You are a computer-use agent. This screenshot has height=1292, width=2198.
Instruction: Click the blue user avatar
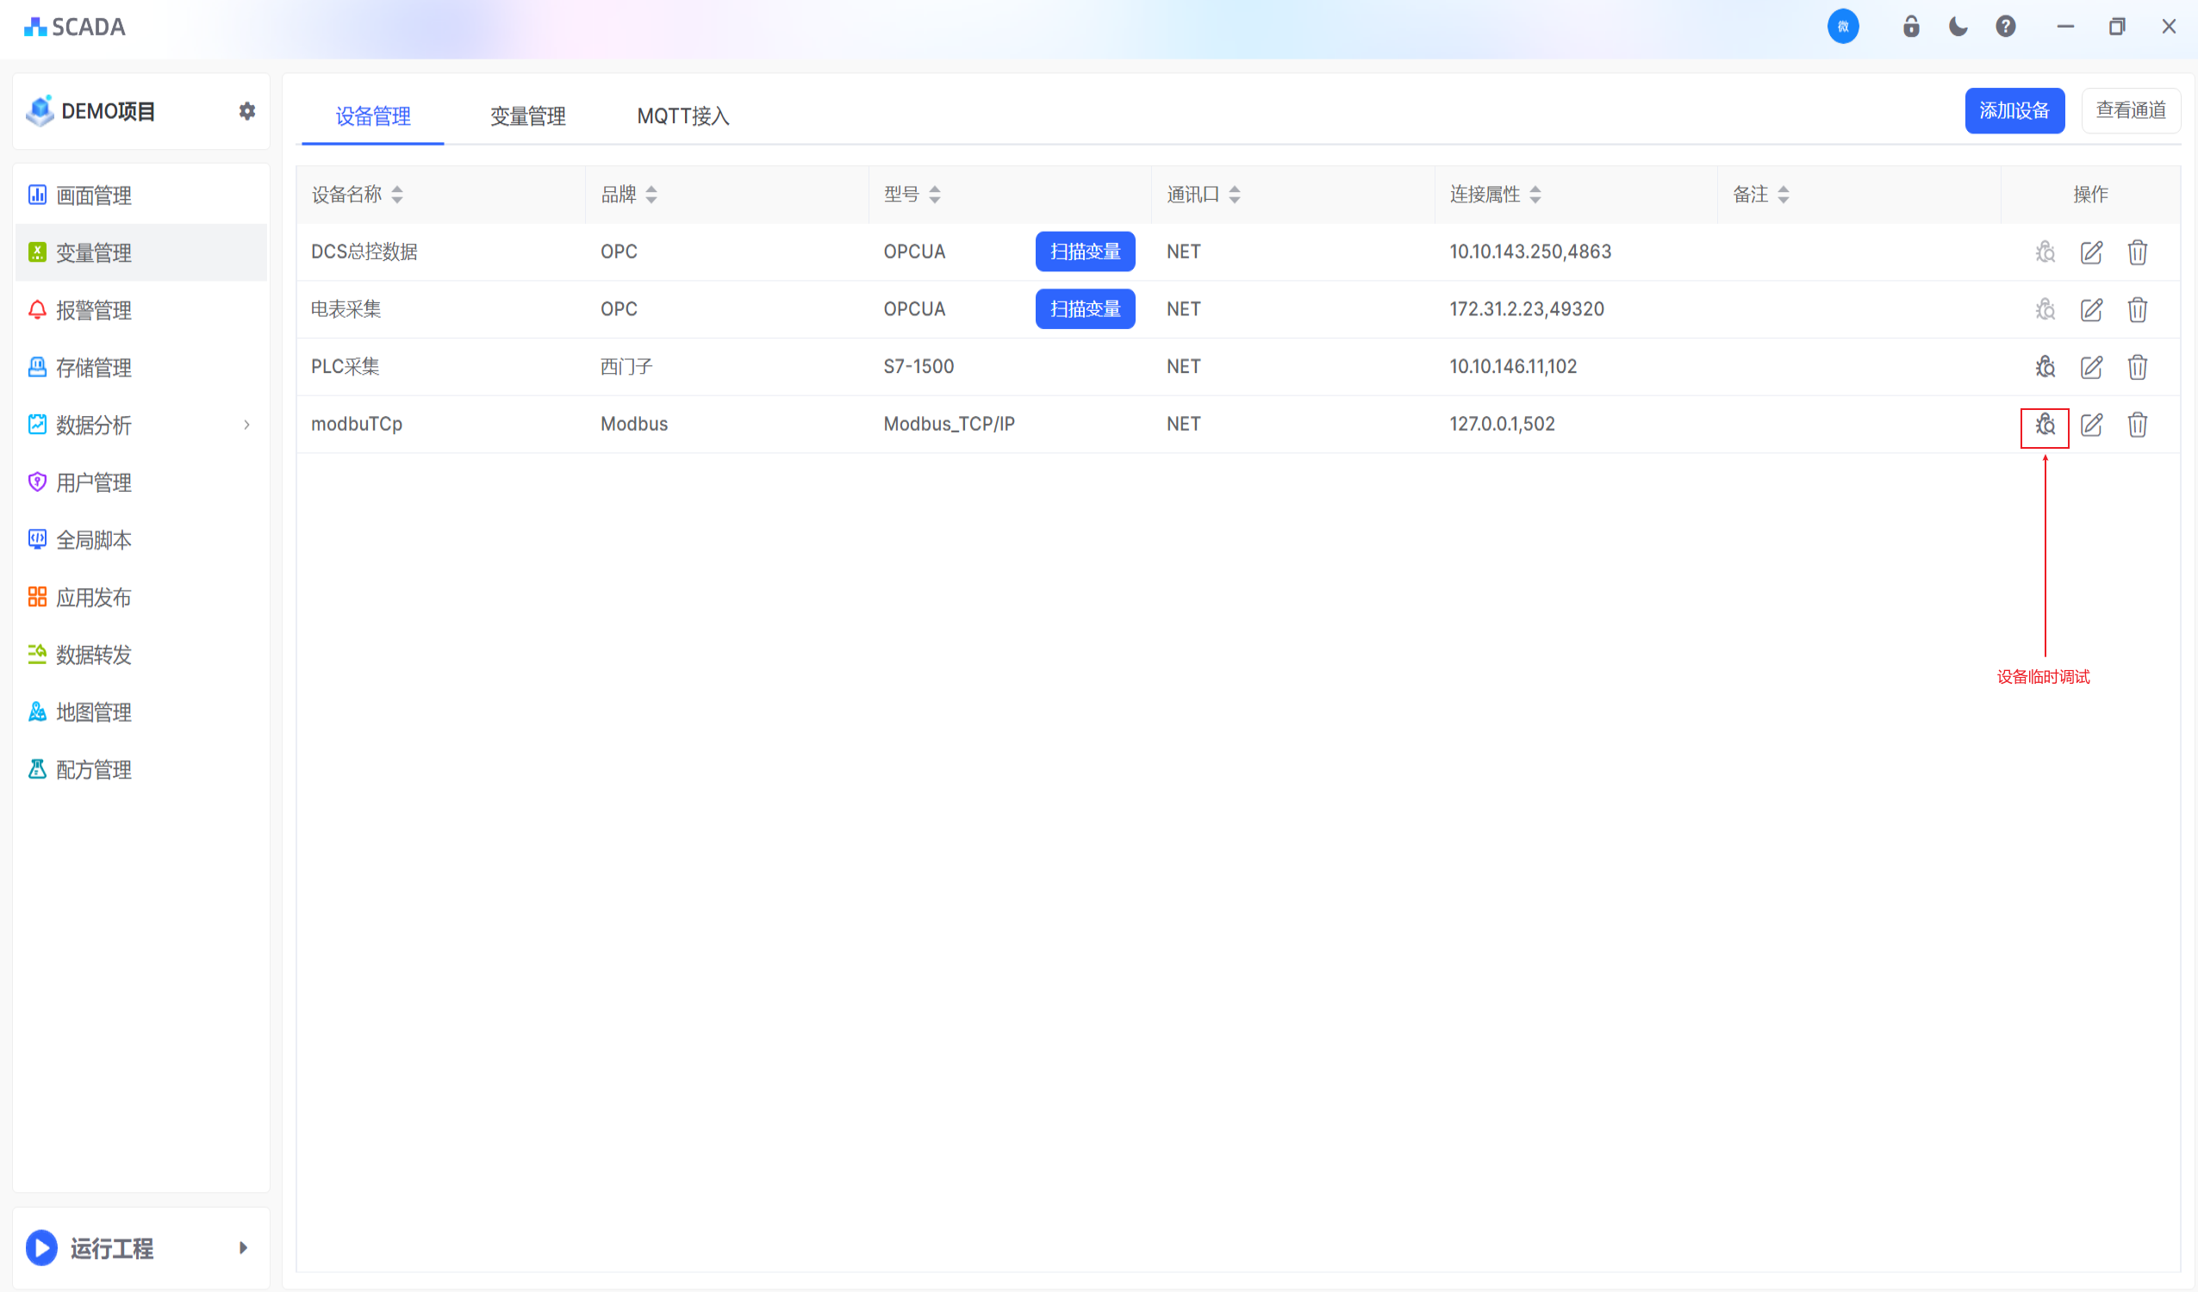pyautogui.click(x=1842, y=26)
